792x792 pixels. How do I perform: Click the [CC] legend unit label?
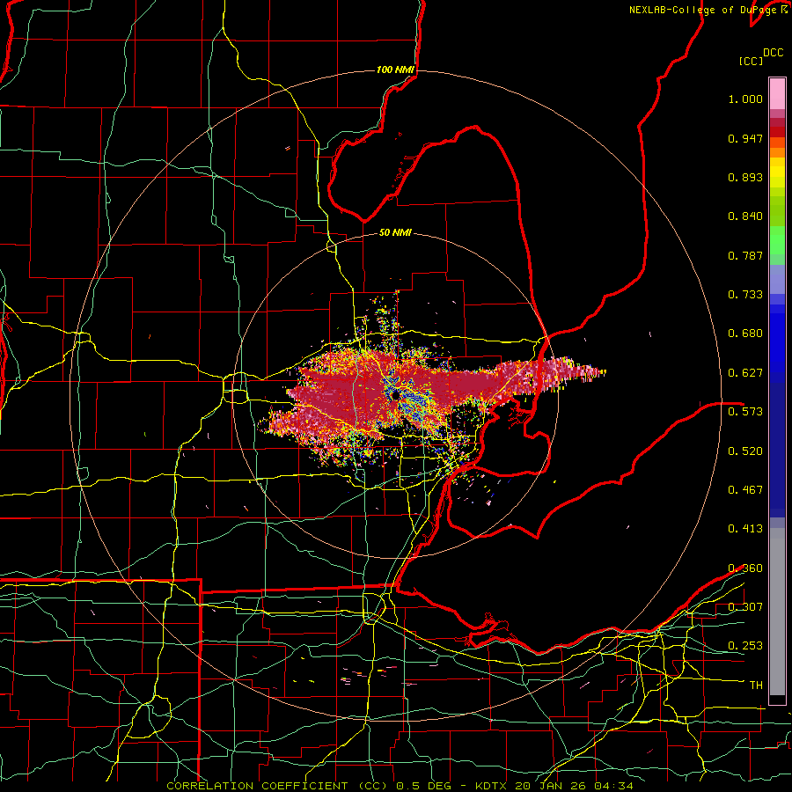coord(751,61)
